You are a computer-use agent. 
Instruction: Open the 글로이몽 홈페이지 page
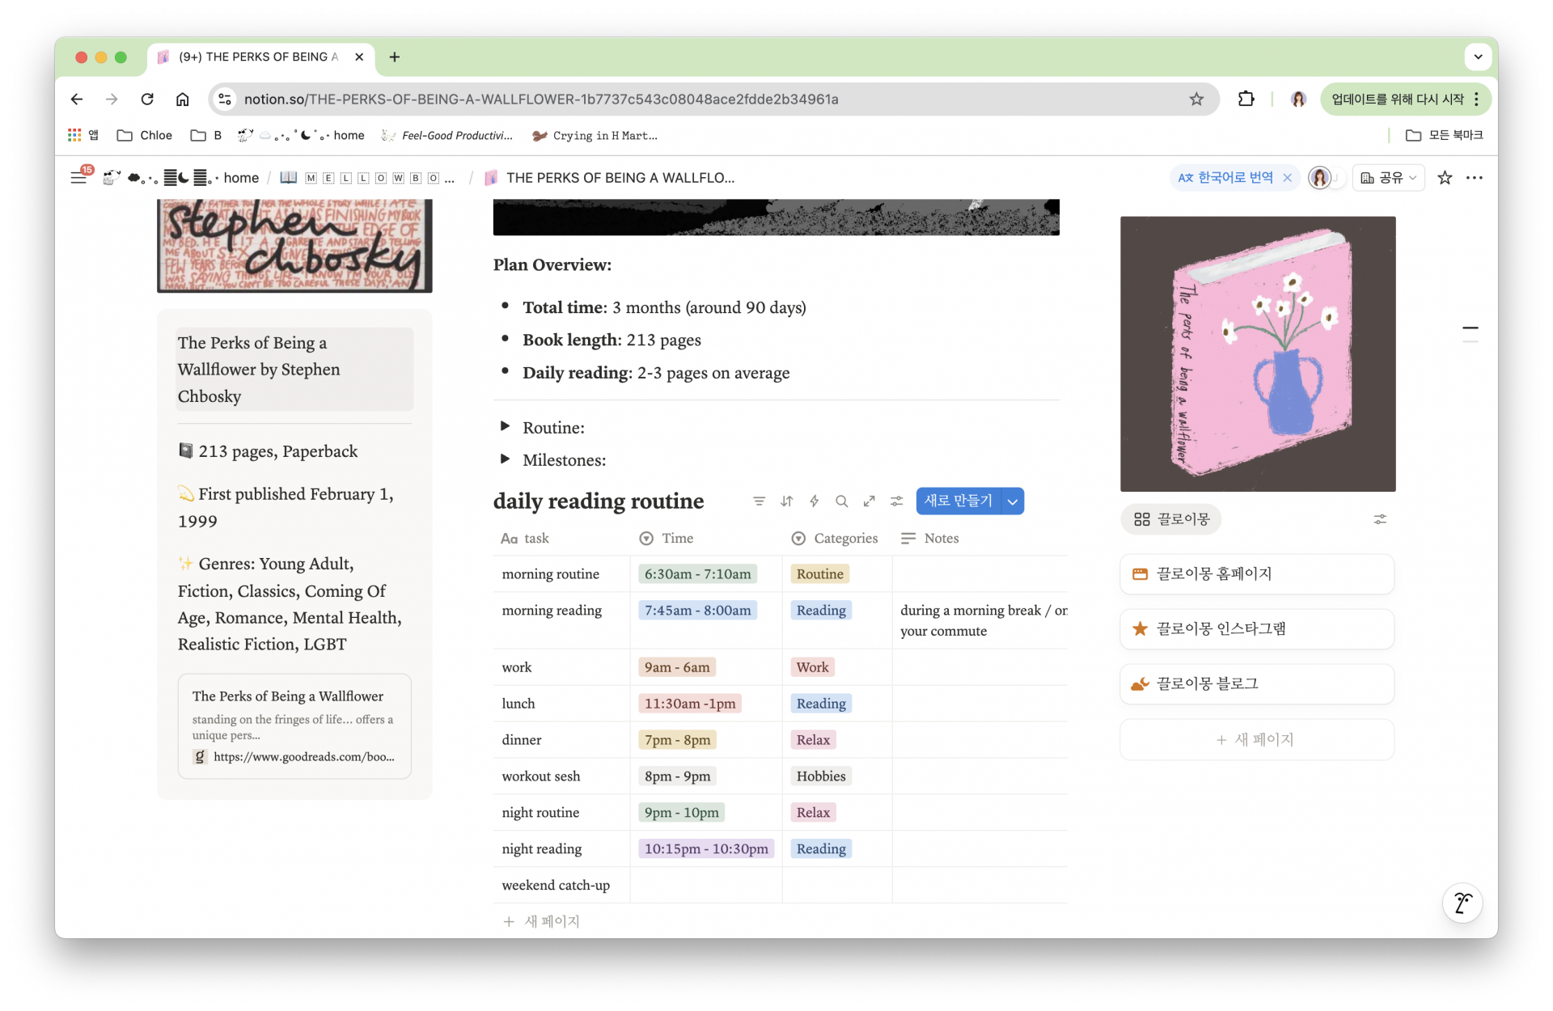1257,574
